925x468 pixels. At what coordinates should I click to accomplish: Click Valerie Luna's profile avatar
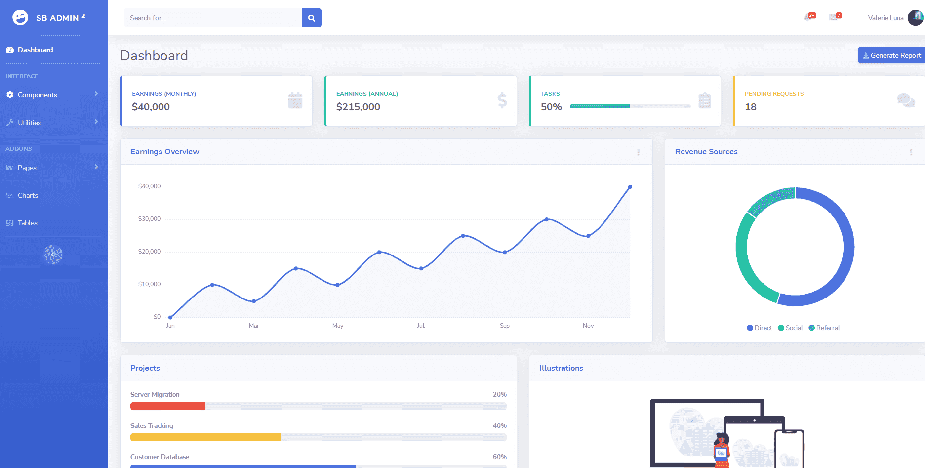[915, 18]
